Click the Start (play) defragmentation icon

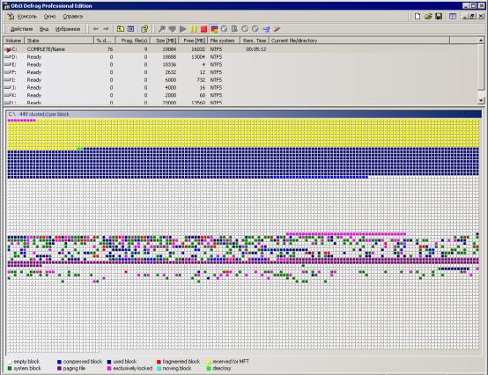183,29
